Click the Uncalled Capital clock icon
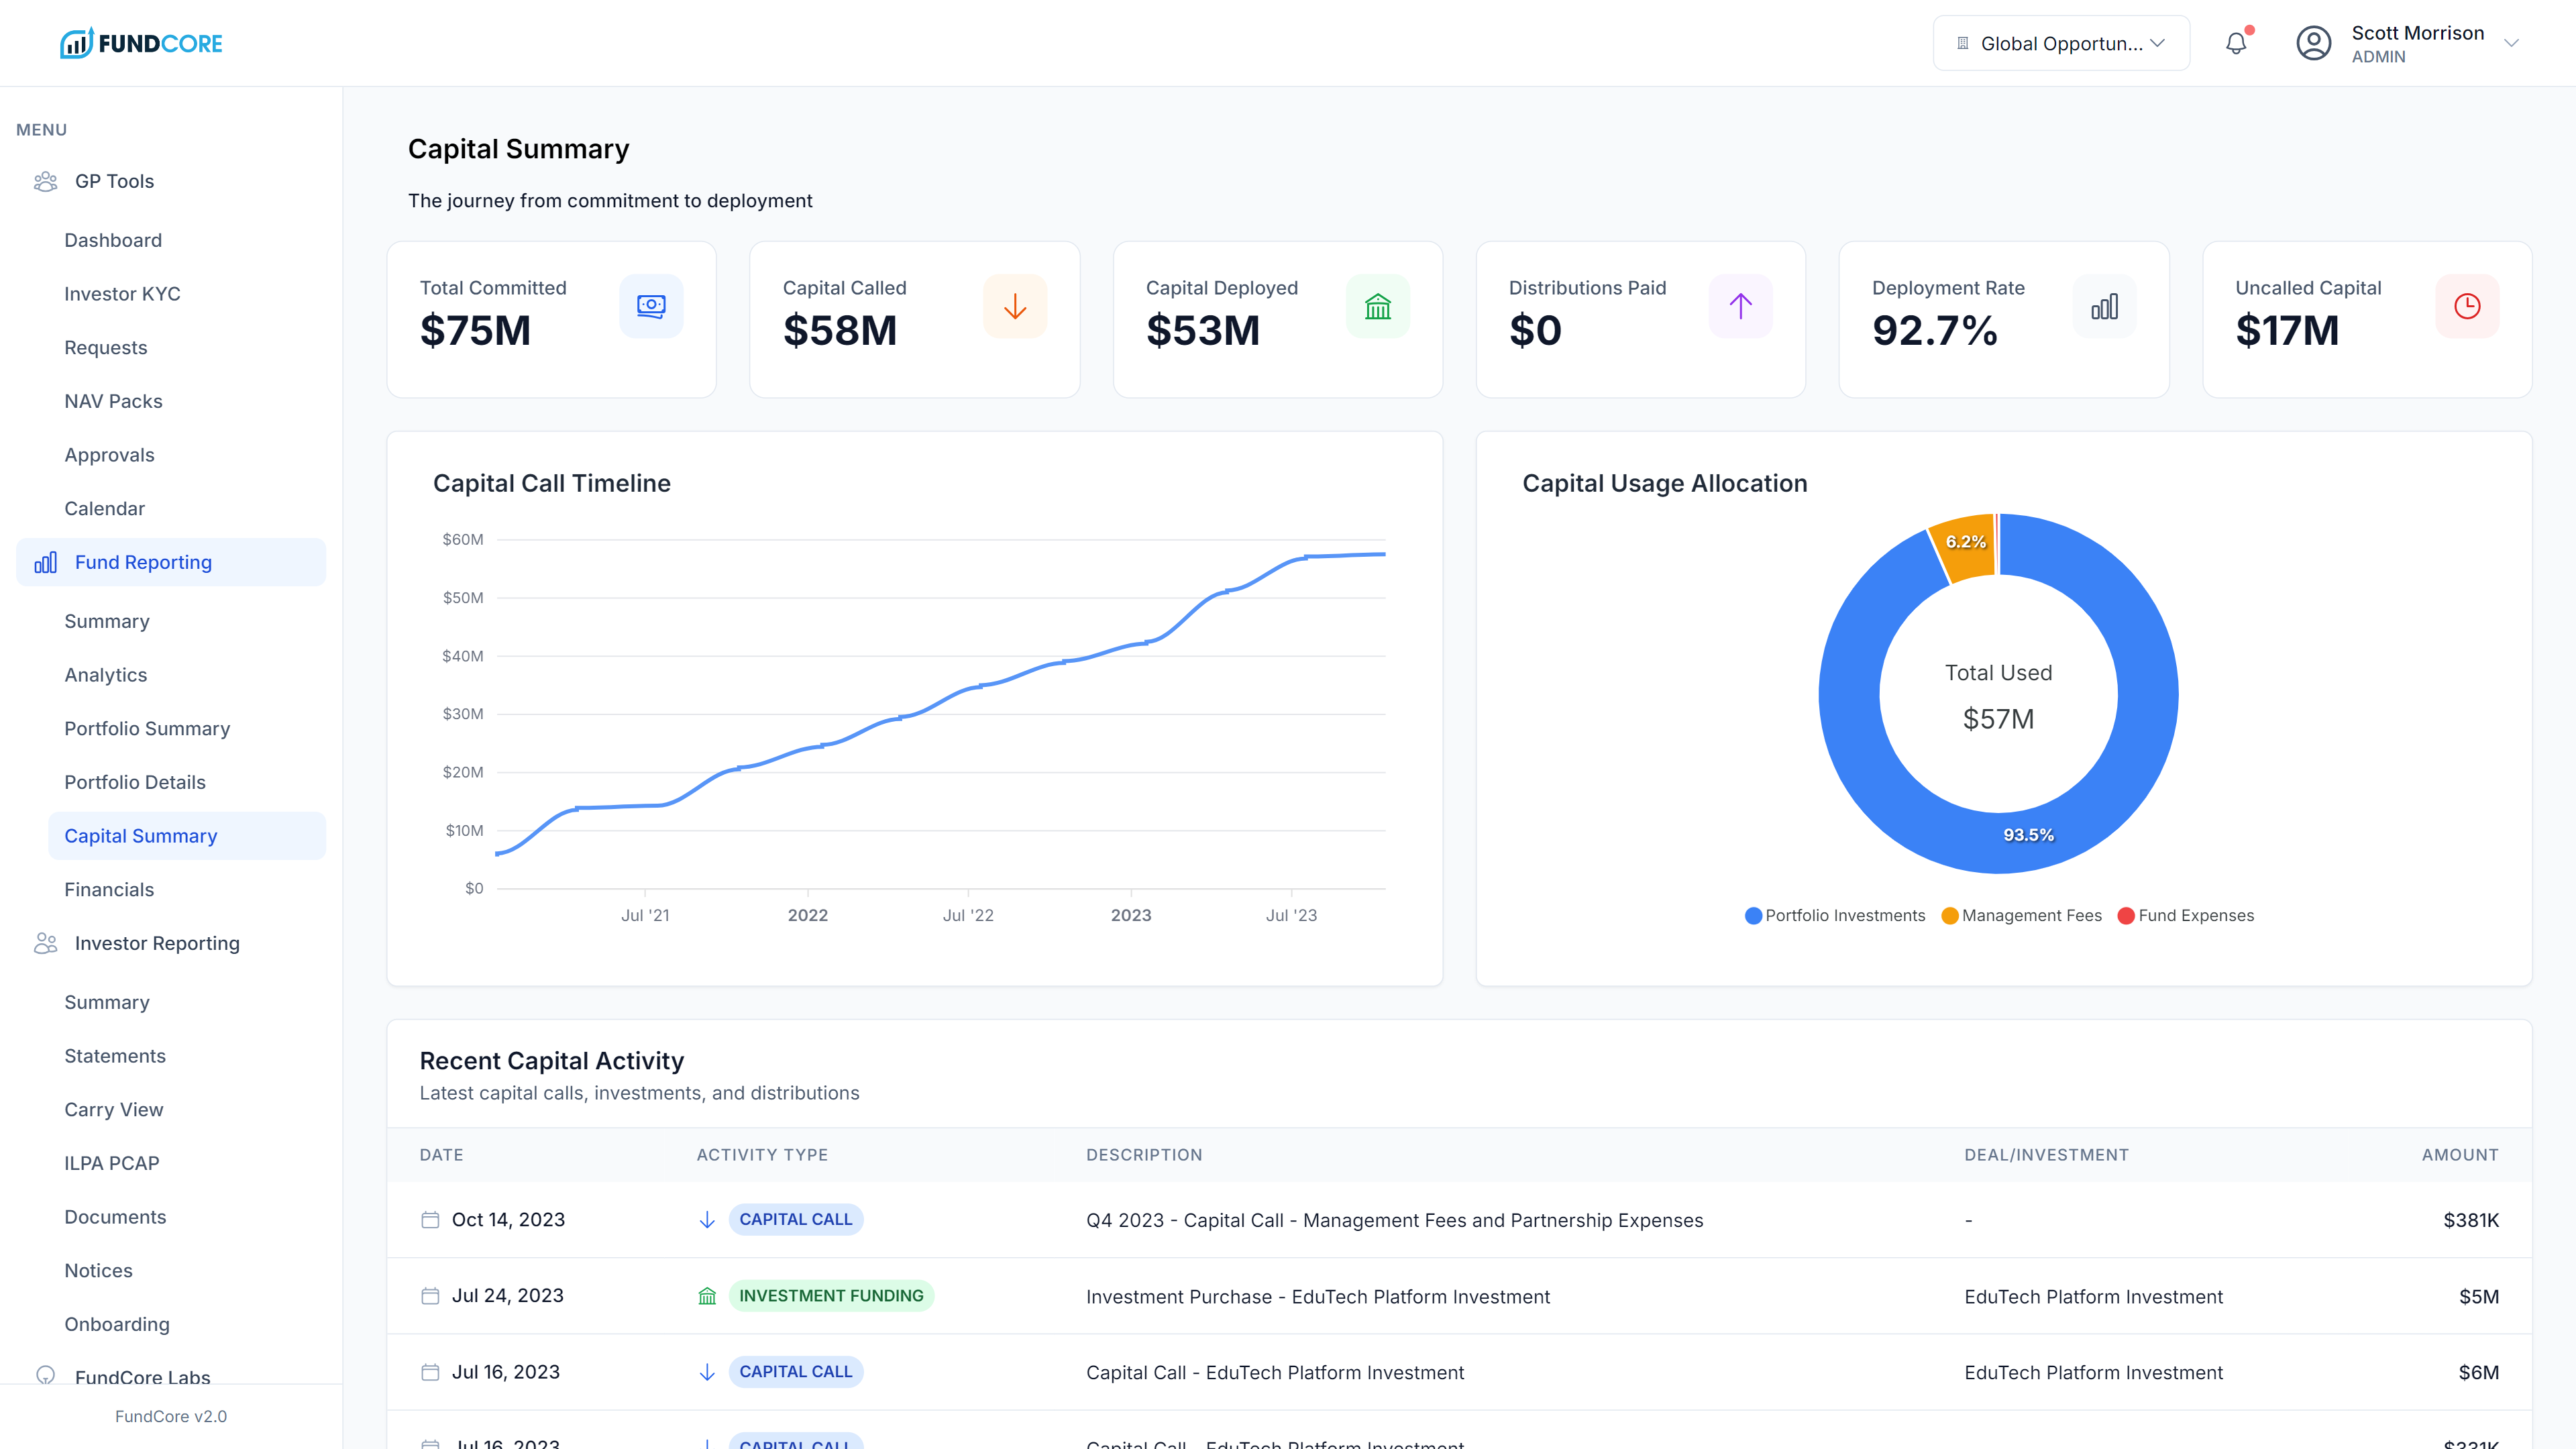2576x1449 pixels. pos(2466,306)
